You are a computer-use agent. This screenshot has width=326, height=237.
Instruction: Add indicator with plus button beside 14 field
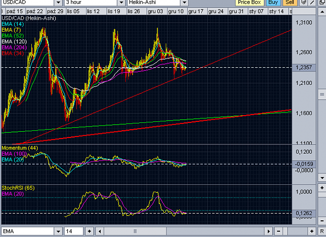pos(89,231)
